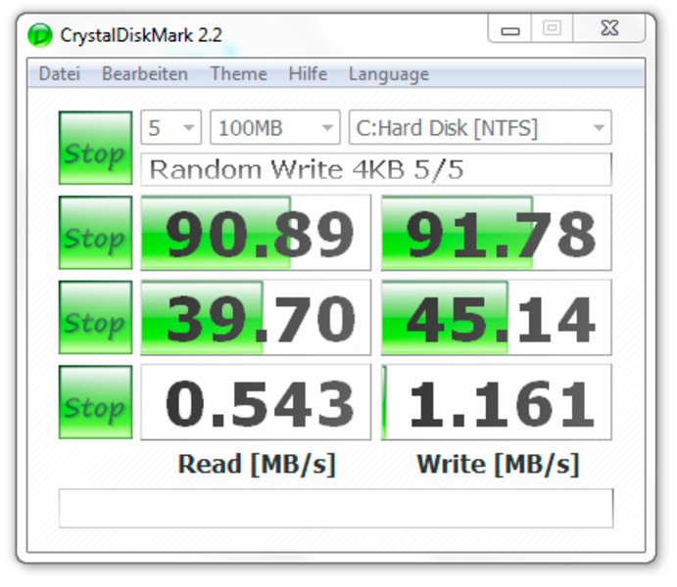Open the Datei menu
This screenshot has width=677, height=587.
click(x=60, y=73)
